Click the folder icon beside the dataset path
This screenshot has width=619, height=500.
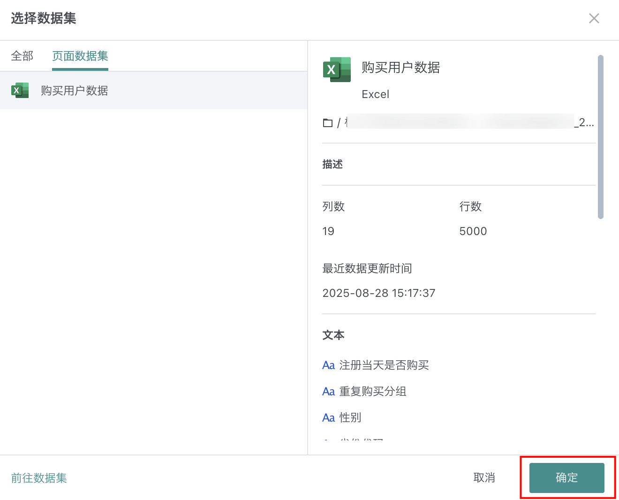[328, 123]
